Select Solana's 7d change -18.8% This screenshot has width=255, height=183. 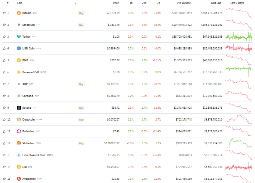tap(157, 108)
